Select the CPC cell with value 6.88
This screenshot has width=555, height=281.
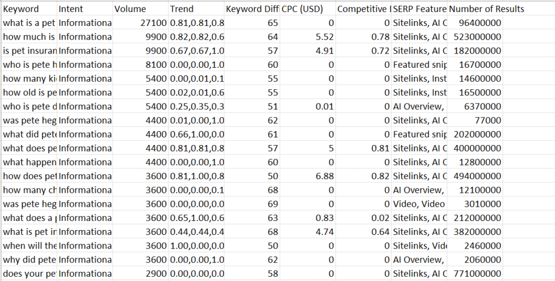pos(307,176)
